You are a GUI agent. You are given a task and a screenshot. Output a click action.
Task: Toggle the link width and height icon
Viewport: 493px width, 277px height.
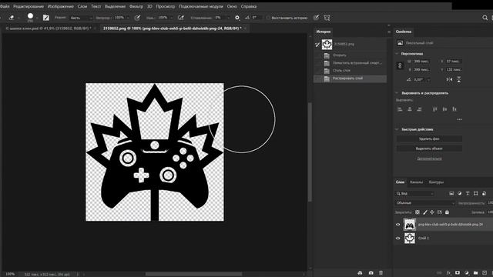[400, 65]
